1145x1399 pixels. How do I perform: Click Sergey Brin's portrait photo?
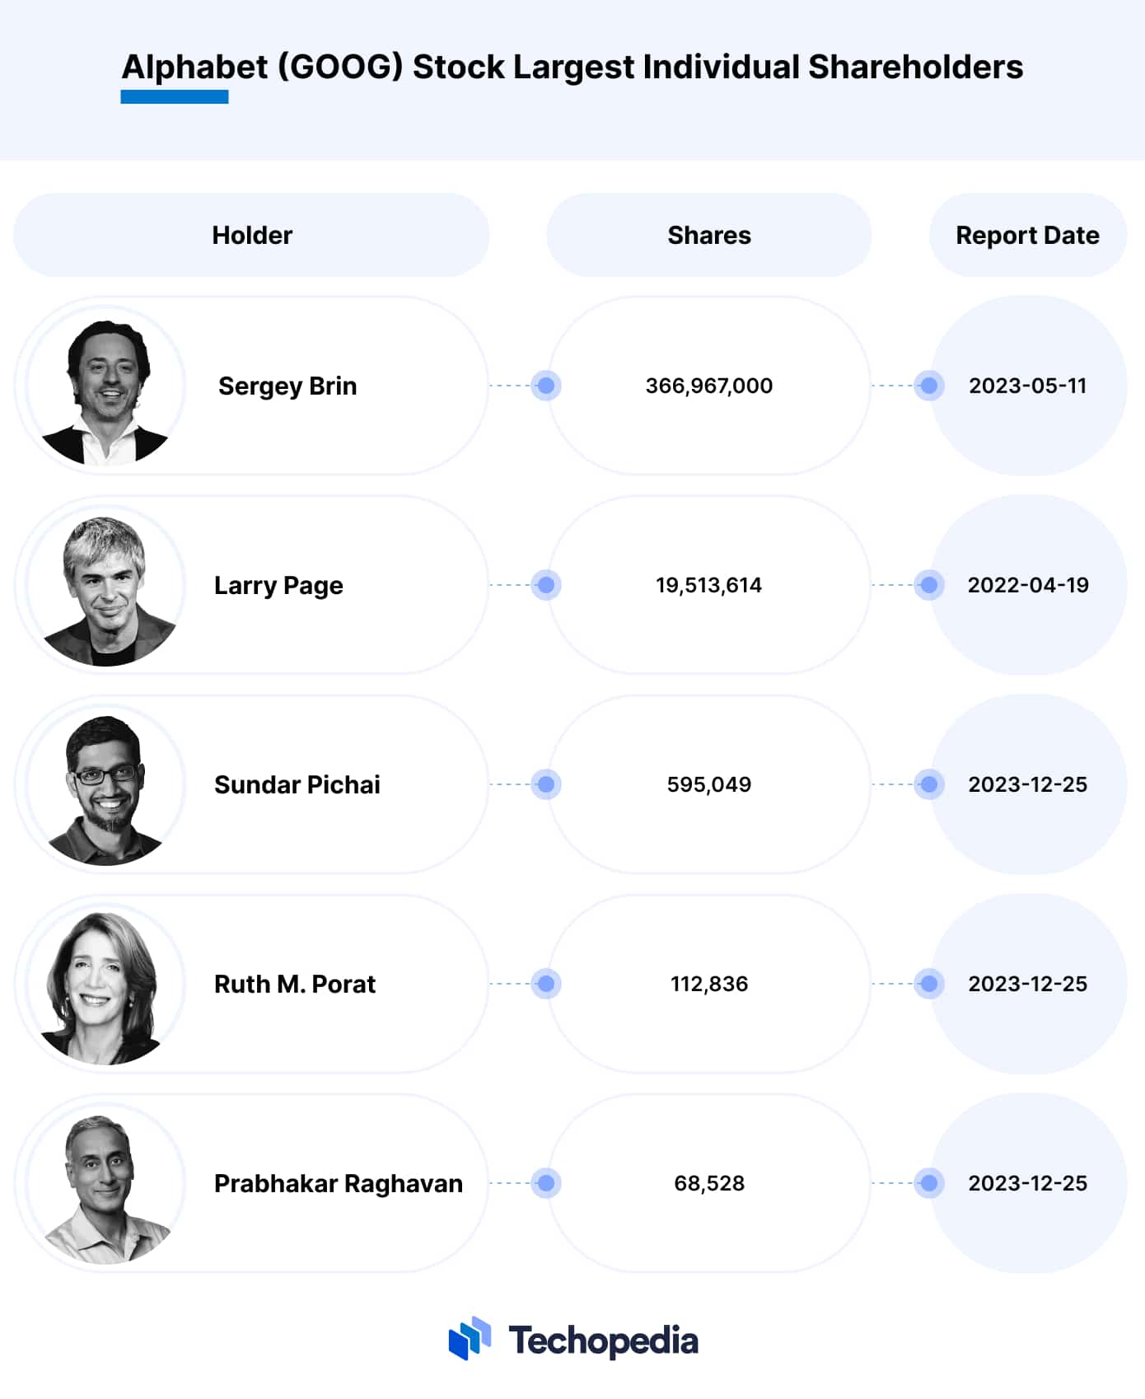105,386
